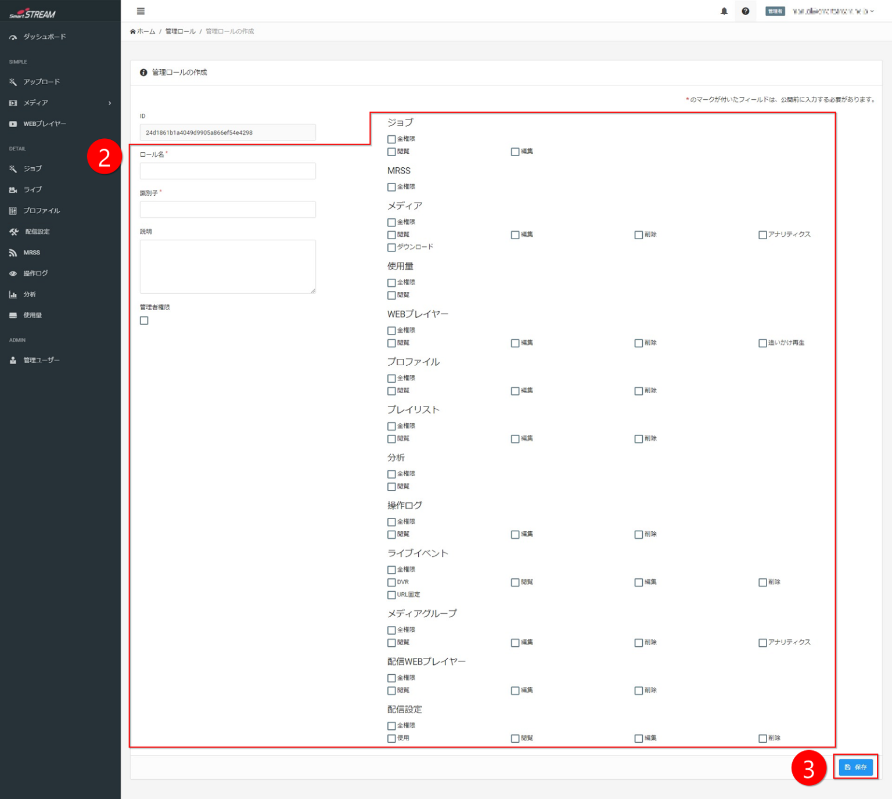Click the 管理ユーザー person icon
Screen dimensions: 892x799
pyautogui.click(x=13, y=361)
